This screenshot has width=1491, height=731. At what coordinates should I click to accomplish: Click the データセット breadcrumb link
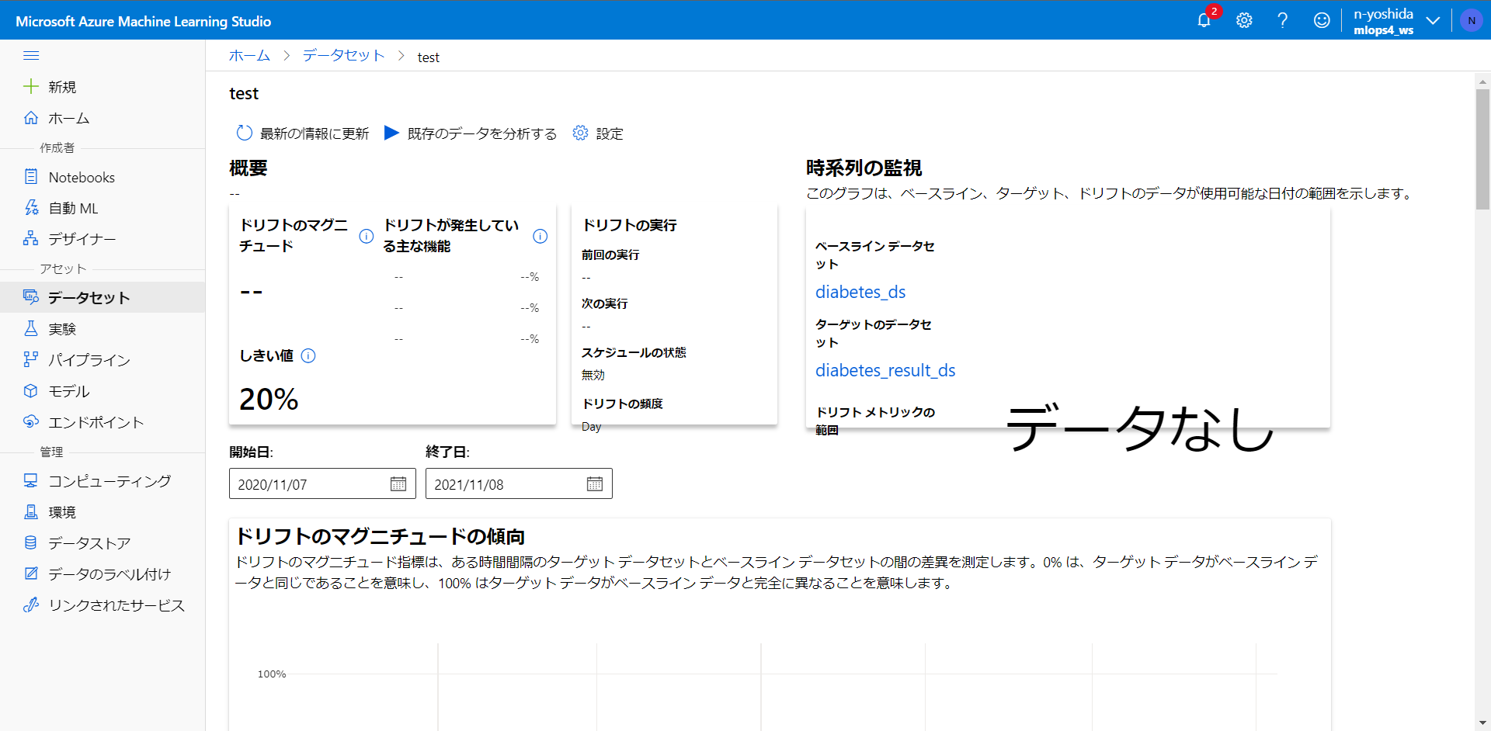[343, 56]
